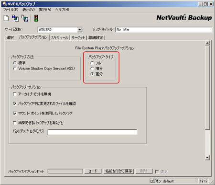Screen dimensions: 215x185
Task: Click the NVBU title bar application icon
Action: click(x=4, y=4)
